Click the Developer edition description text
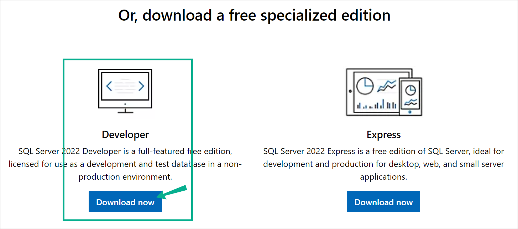This screenshot has width=518, height=229. pos(125,164)
